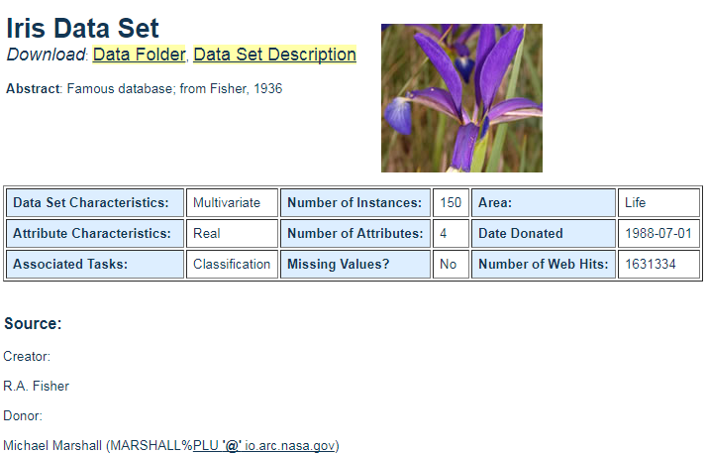The height and width of the screenshot is (454, 707).
Task: Click the Number of Attributes label
Action: [354, 234]
